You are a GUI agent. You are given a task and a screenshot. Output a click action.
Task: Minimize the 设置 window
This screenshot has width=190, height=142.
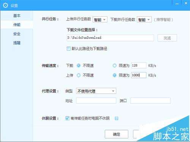177,4
